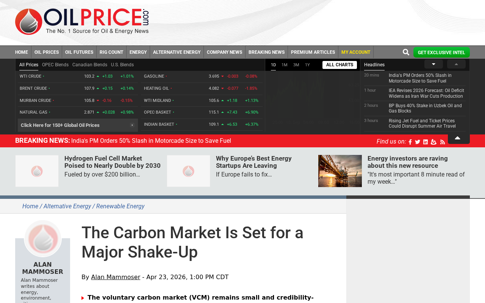Open the INDIAN BASKET price row

click(202, 125)
